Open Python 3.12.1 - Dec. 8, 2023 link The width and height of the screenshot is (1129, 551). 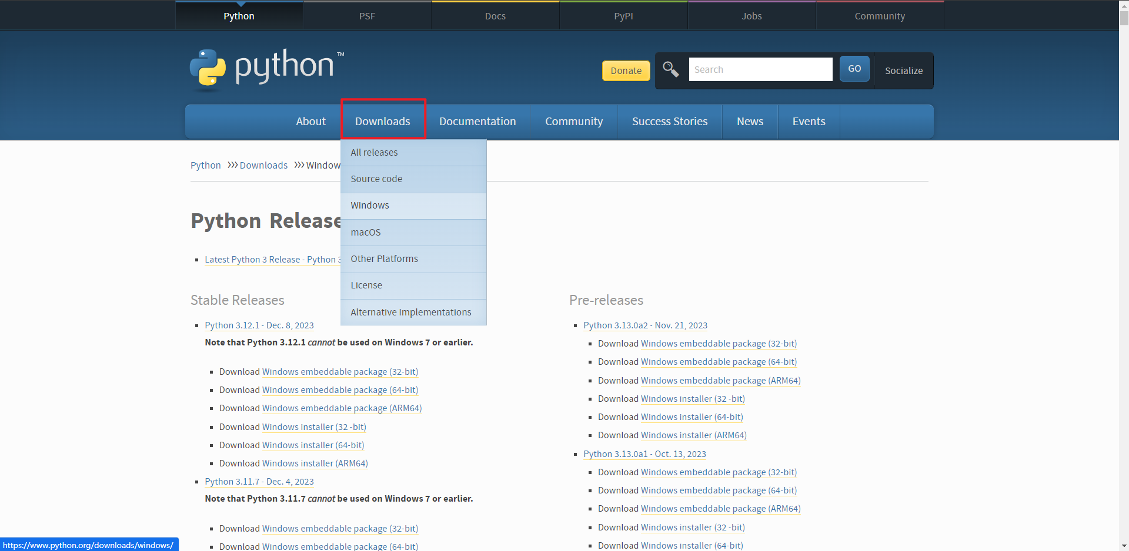[x=259, y=325]
